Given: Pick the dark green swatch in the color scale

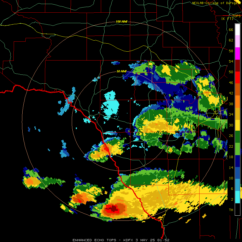Looking at the screenshot, I should [x=237, y=137].
